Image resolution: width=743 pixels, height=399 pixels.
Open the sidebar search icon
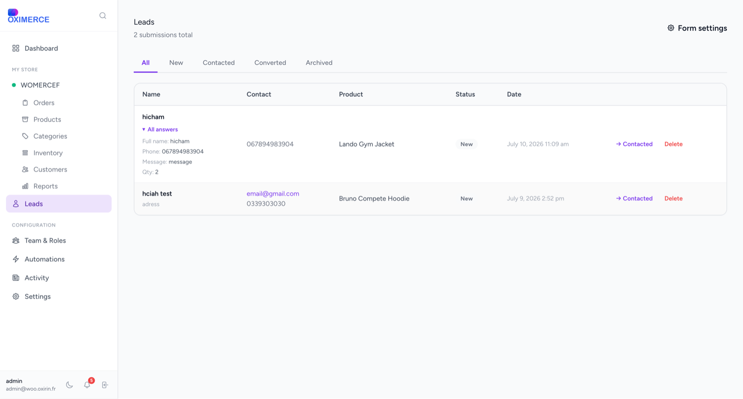pos(103,16)
